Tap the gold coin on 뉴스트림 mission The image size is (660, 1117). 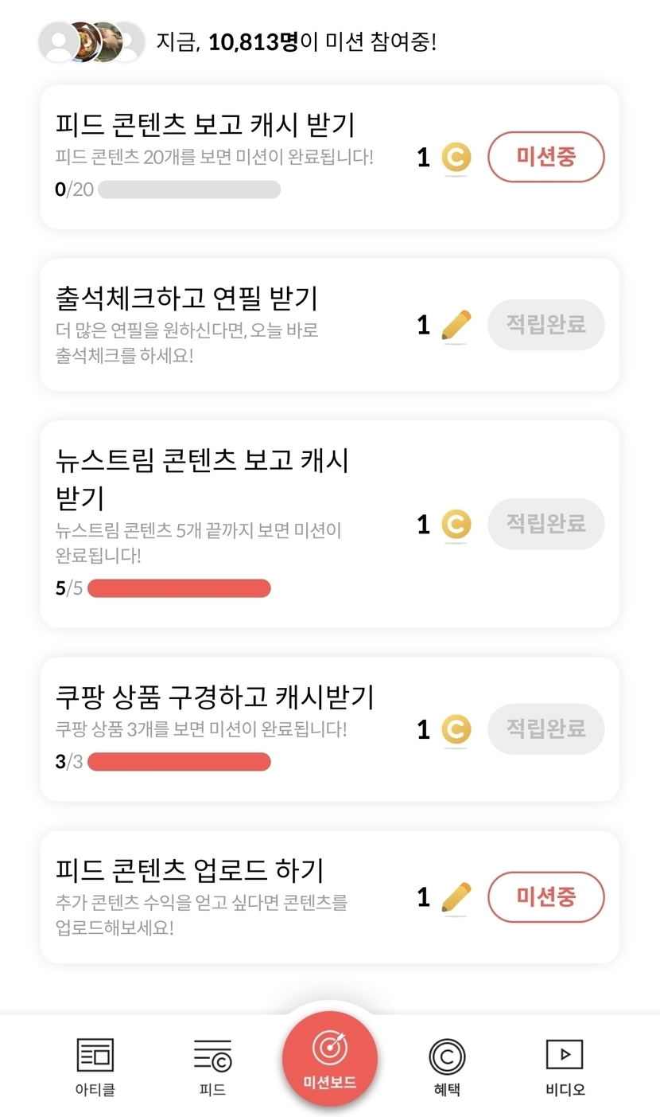pos(456,525)
